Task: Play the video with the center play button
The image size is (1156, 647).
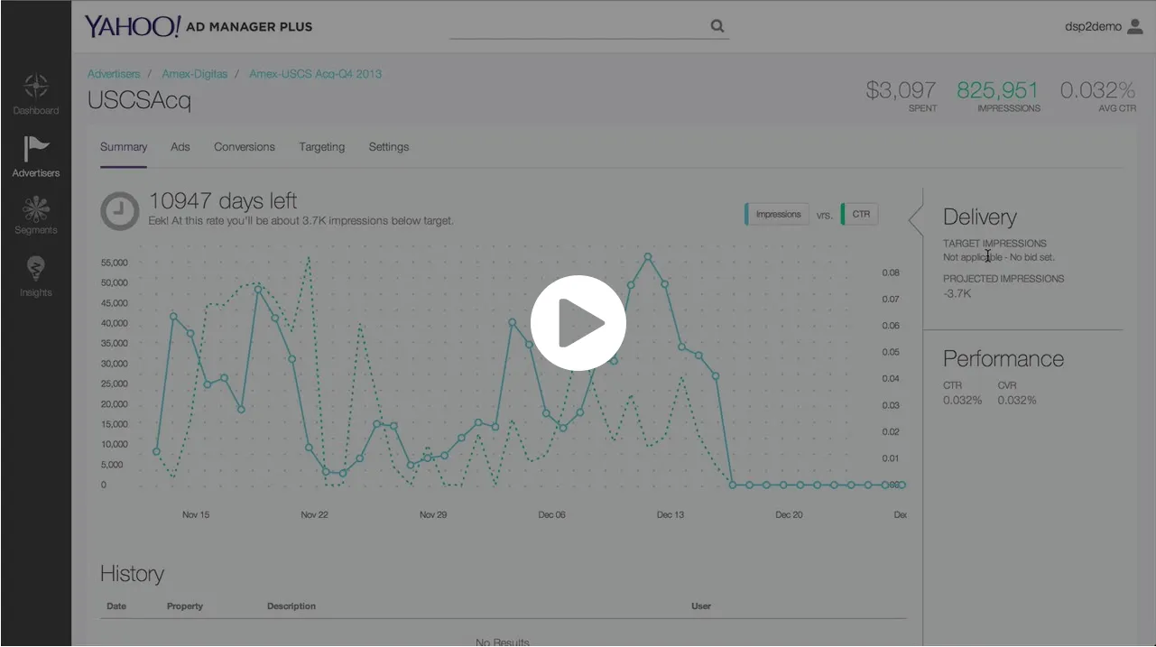Action: [x=578, y=323]
